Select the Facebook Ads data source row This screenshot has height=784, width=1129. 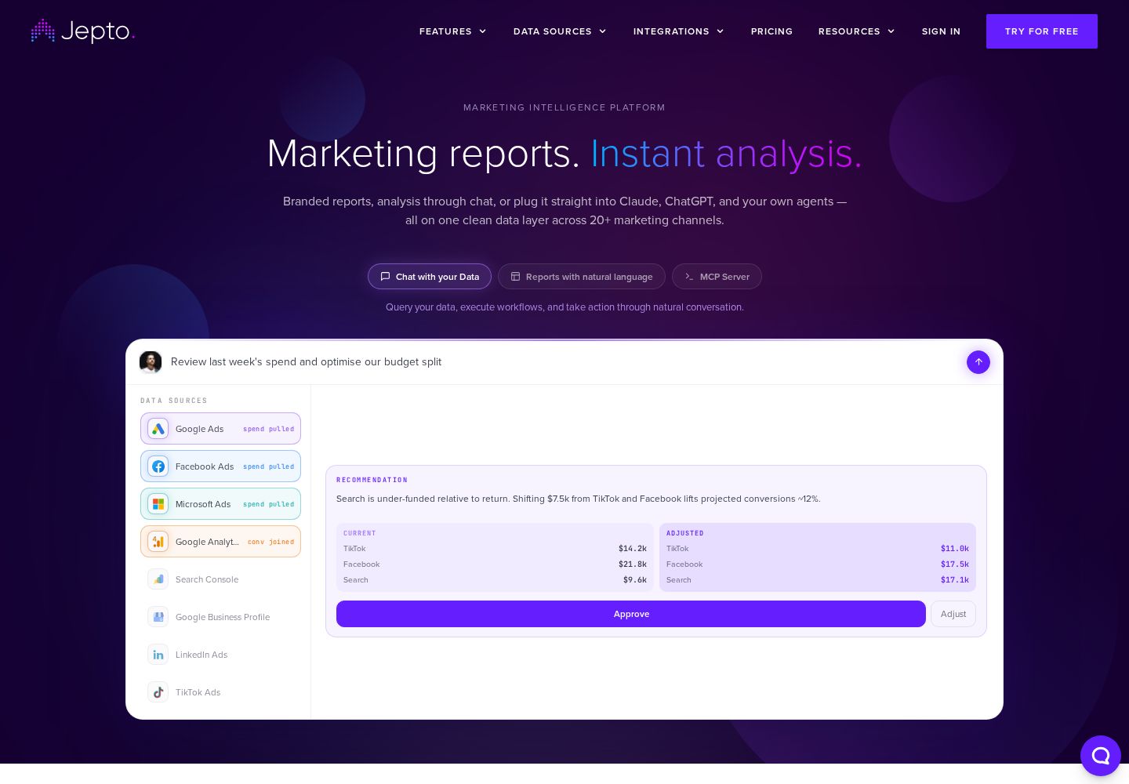[x=220, y=466]
